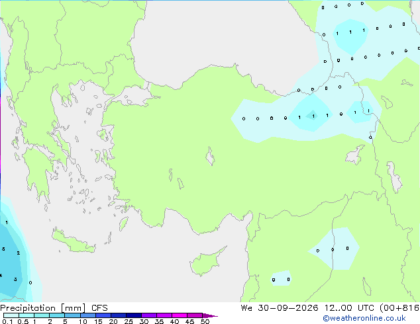Image resolution: width=420 pixels, height=324 pixels.
Task: Select the 2–5 mm legend color box
Action: pyautogui.click(x=57, y=315)
